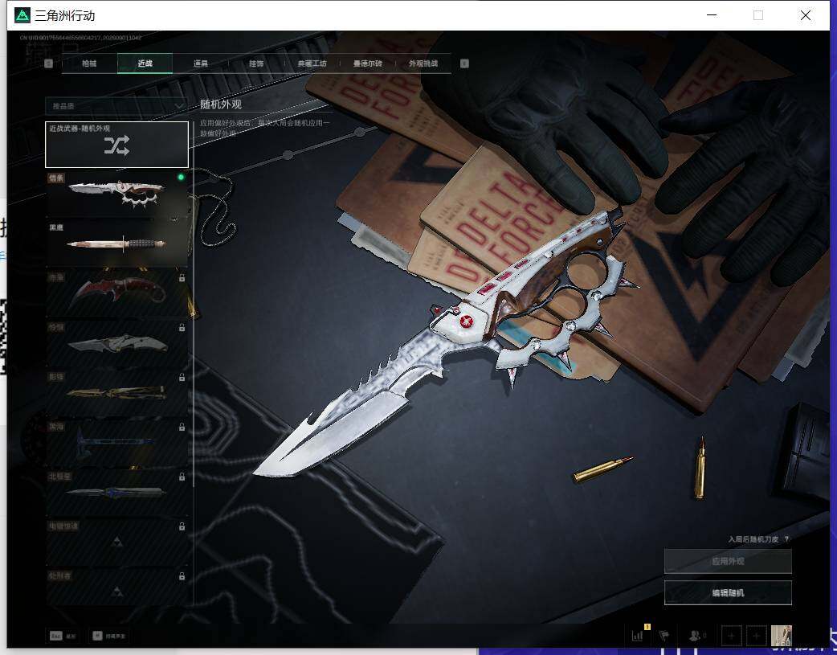The width and height of the screenshot is (837, 655).
Task: Select the 近战武器-随机外观 shuffle card
Action: click(117, 145)
